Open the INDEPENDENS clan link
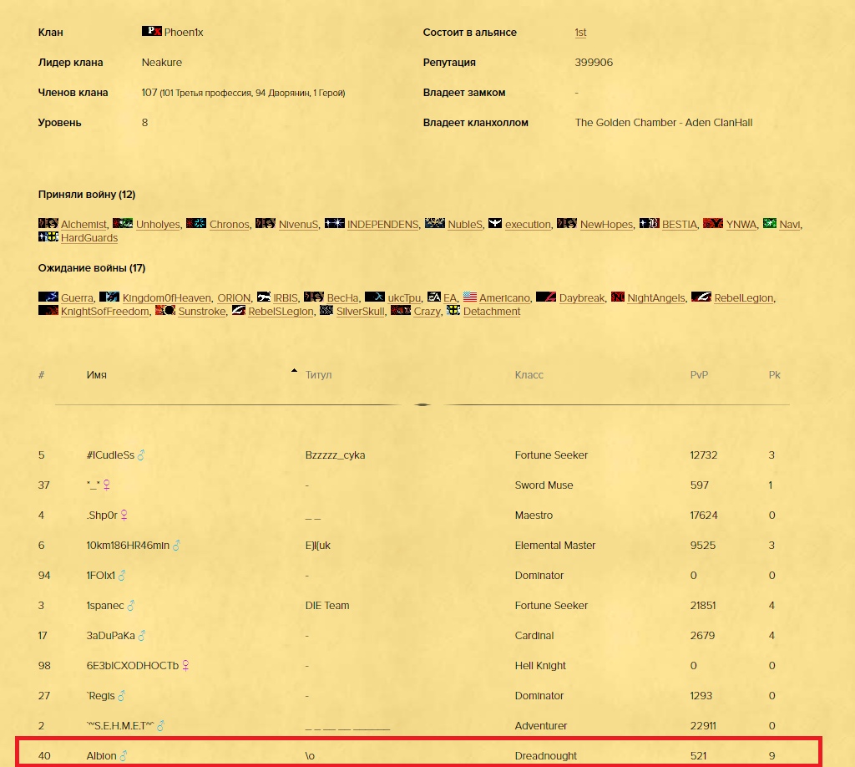The image size is (855, 767). click(382, 225)
